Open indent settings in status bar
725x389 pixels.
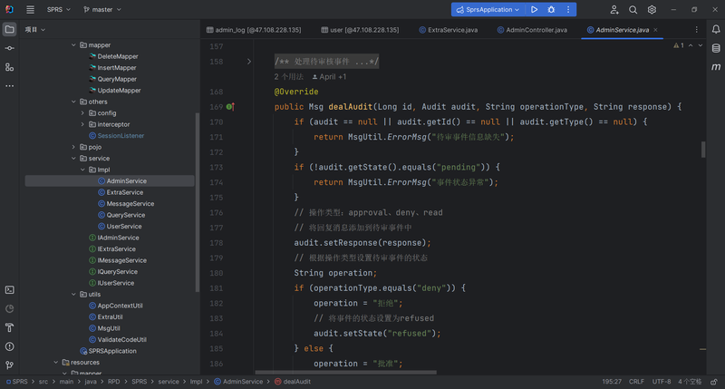coord(690,382)
